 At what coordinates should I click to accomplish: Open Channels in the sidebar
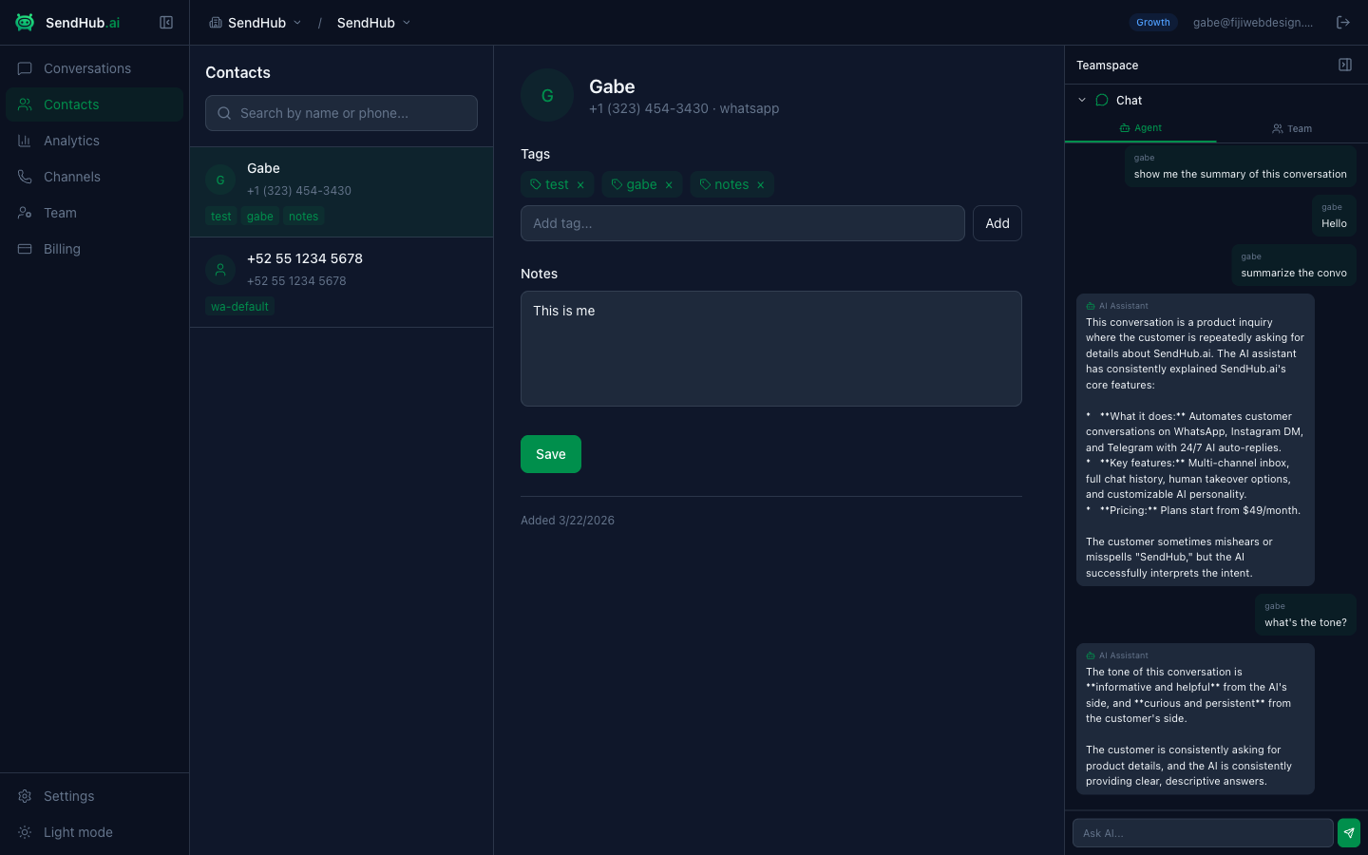[x=94, y=177]
